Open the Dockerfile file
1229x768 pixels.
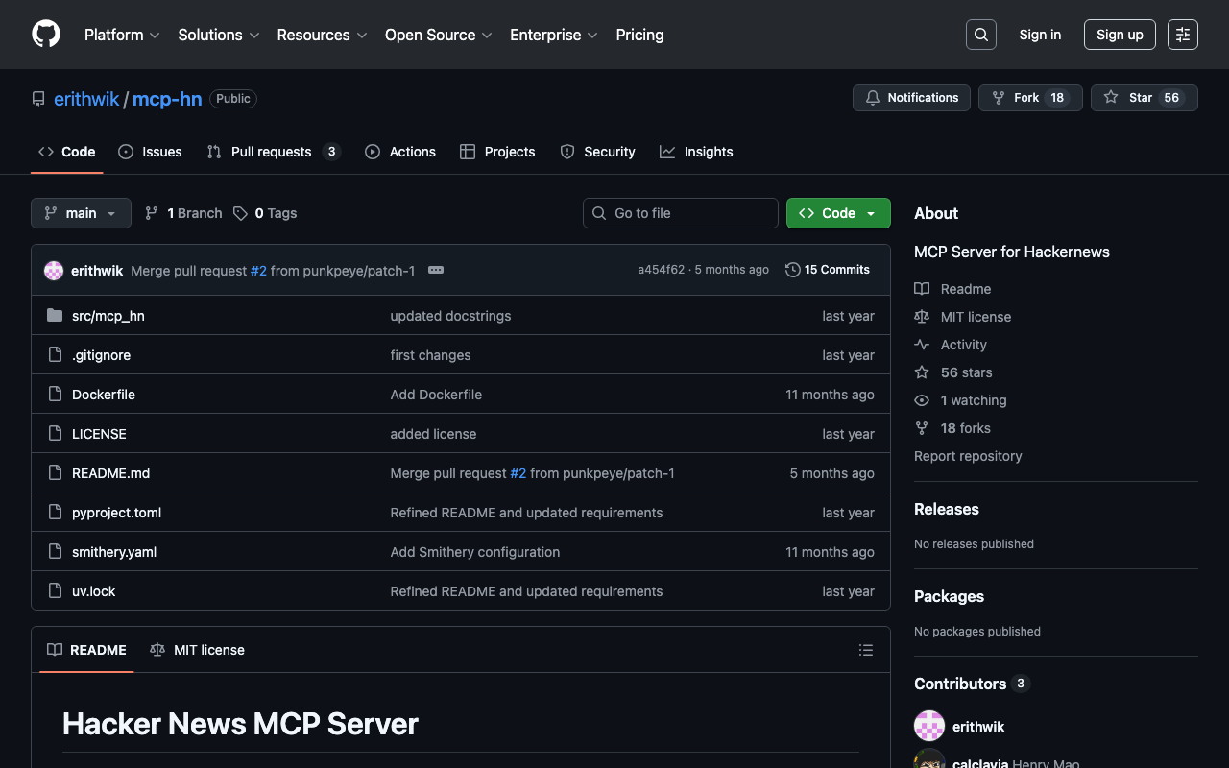tap(103, 395)
